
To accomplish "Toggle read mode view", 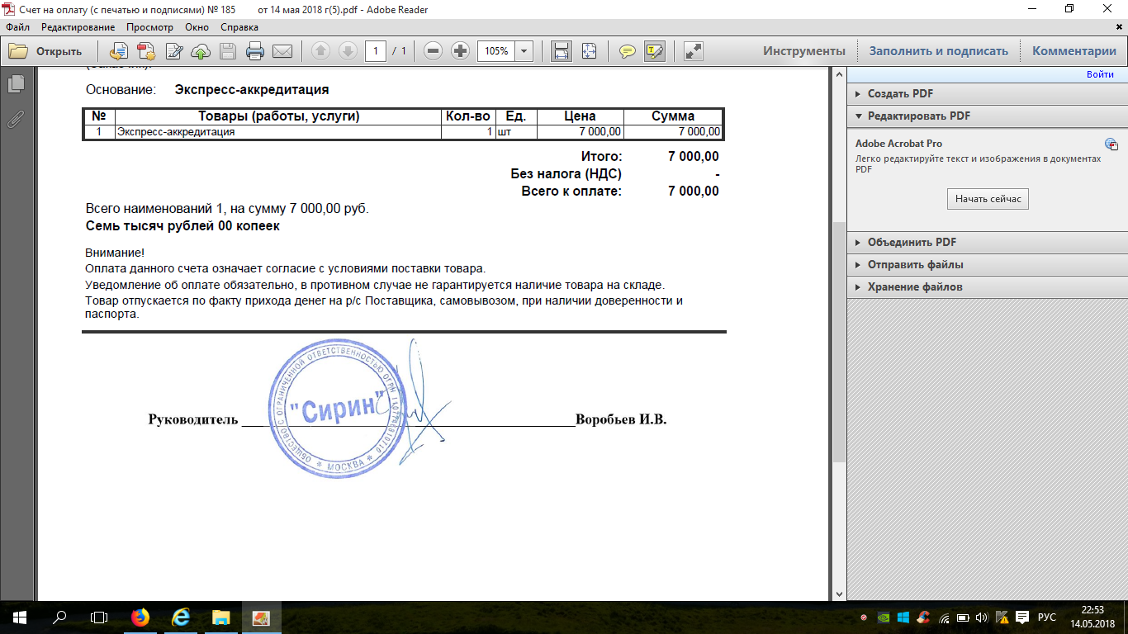I will tap(694, 51).
